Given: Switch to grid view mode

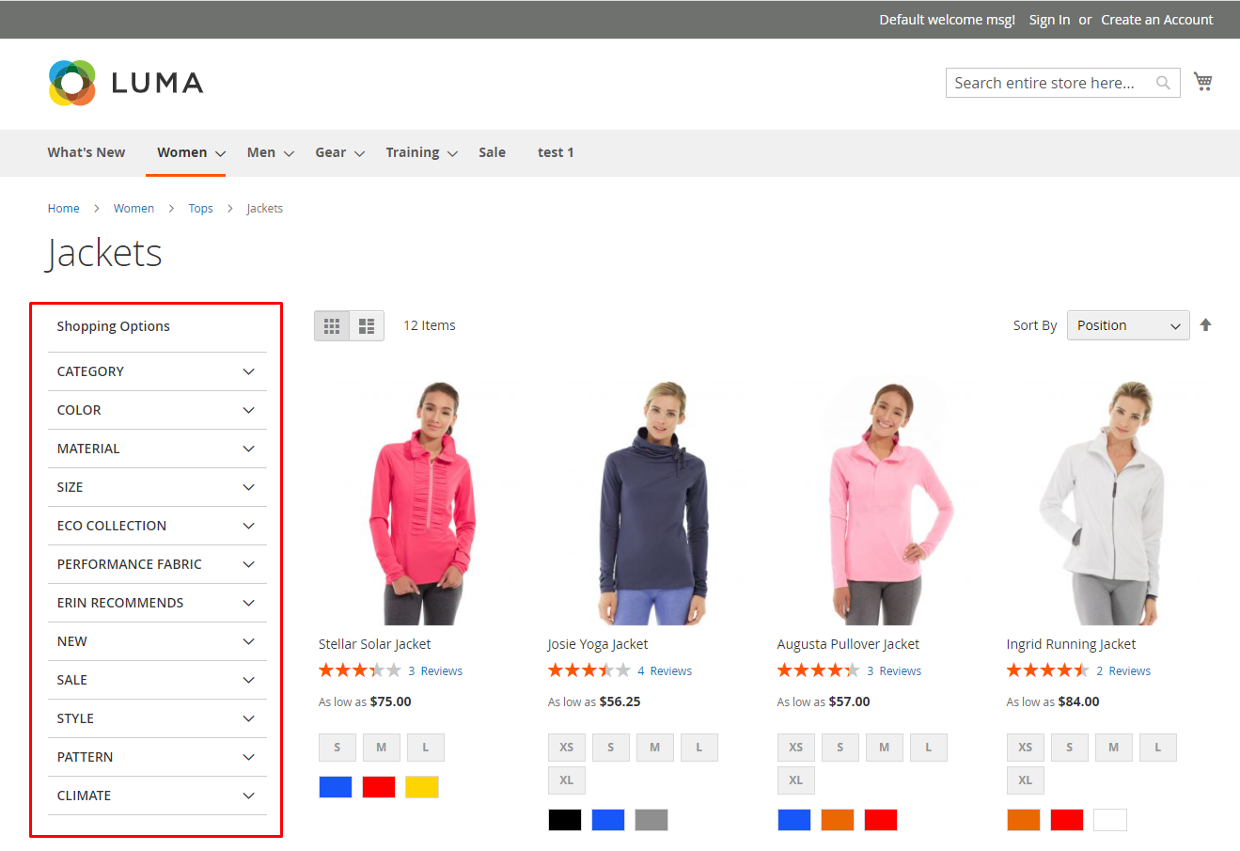Looking at the screenshot, I should 332,326.
